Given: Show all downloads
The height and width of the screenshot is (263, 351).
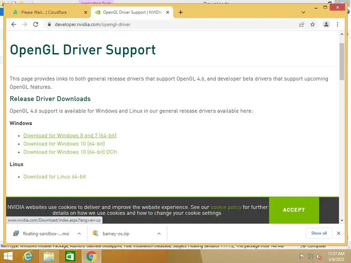Looking at the screenshot, I should click(x=319, y=233).
